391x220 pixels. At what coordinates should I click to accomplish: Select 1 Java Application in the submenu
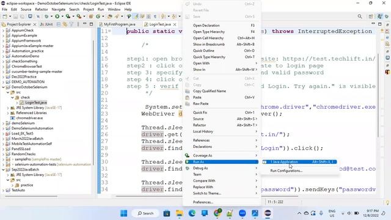point(299,162)
